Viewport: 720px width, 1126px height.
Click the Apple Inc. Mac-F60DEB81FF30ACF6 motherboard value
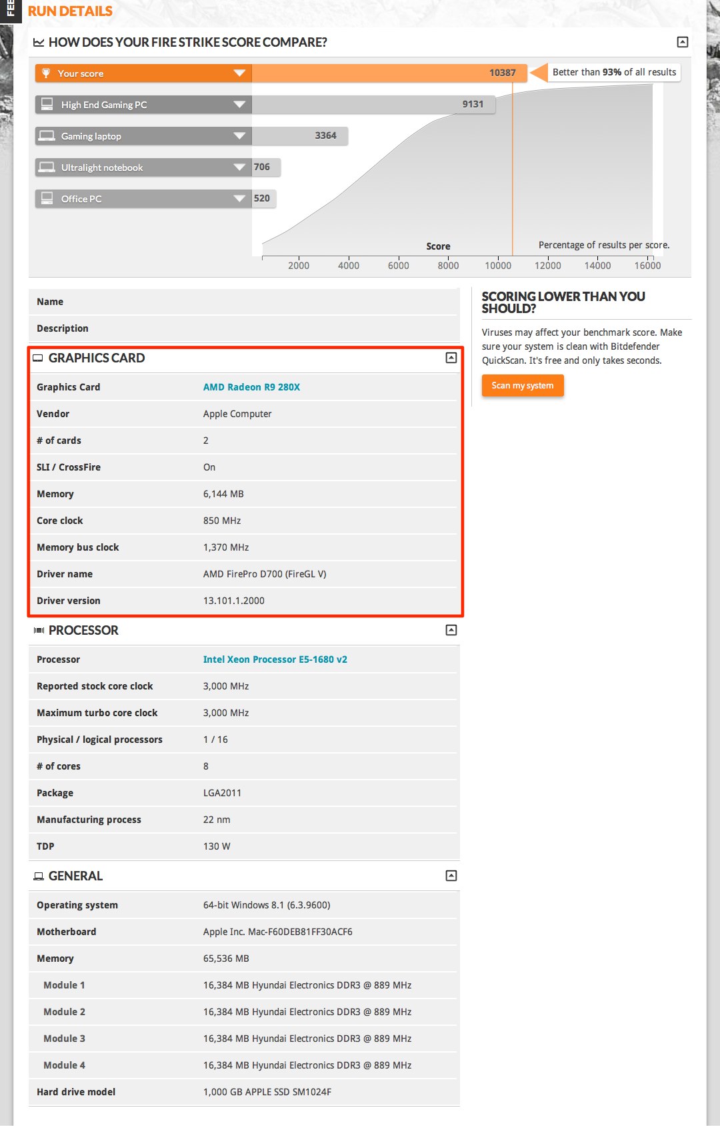[x=278, y=932]
